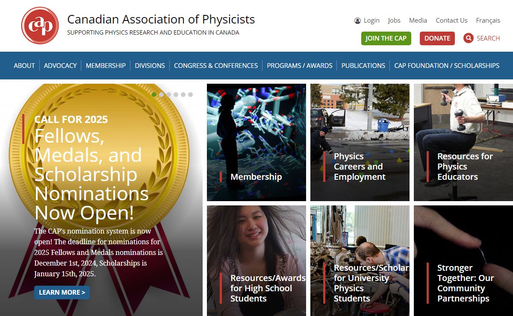Screen dimensions: 513x316
Task: Open CAP FOUNDATION / SCHOLARSHIPS menu
Action: pos(447,65)
